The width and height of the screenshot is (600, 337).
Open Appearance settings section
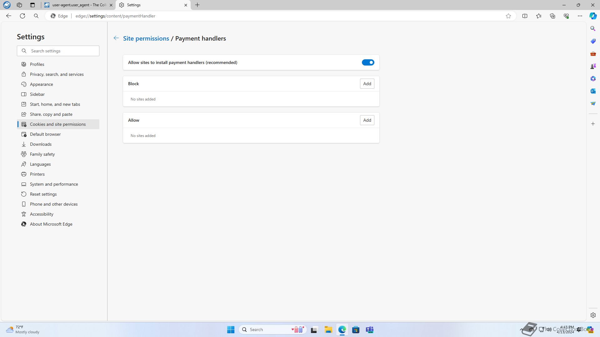click(58, 84)
